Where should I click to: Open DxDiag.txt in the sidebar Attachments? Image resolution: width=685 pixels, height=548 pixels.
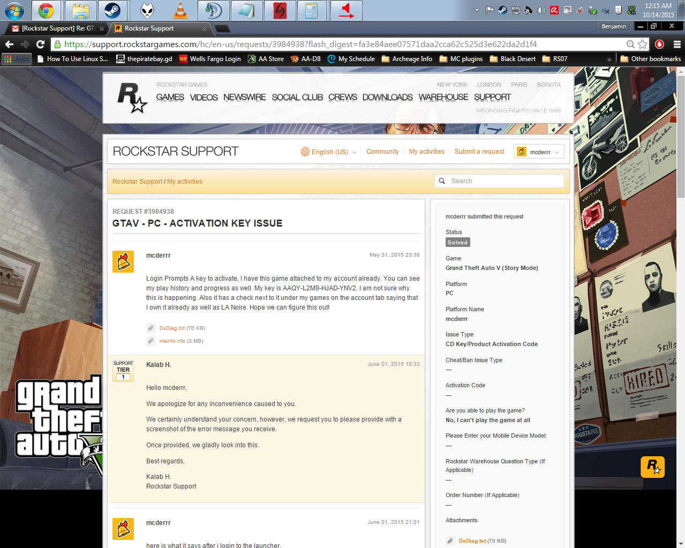coord(472,541)
